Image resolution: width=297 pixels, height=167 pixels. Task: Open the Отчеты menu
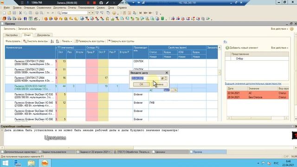tap(72, 8)
